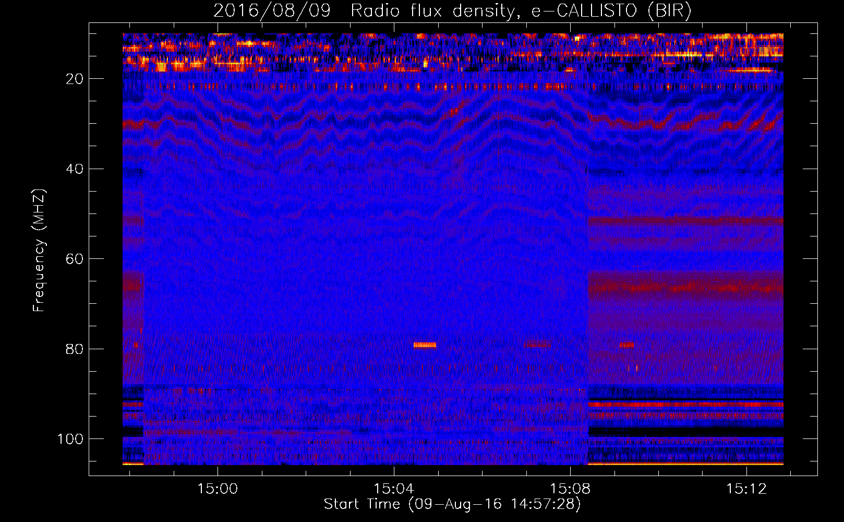844x522 pixels.
Task: Click the 20 frequency tick label
Action: click(x=75, y=79)
